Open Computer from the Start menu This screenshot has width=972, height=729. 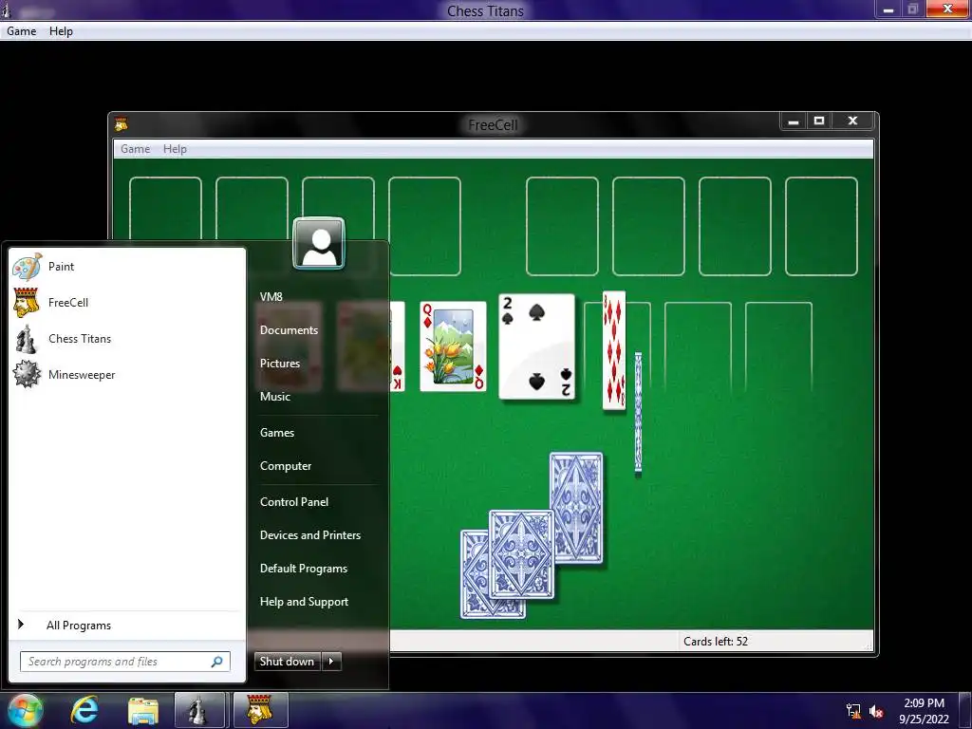(x=286, y=466)
